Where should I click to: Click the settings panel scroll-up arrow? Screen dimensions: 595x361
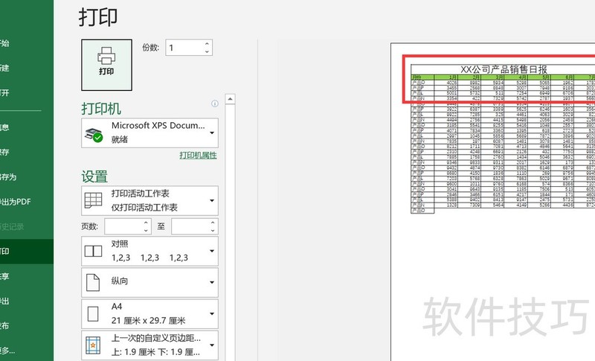click(x=230, y=99)
